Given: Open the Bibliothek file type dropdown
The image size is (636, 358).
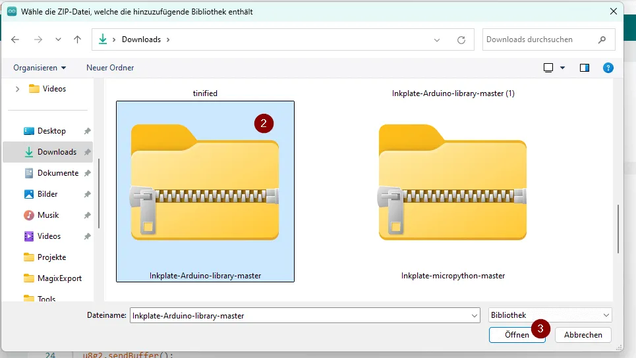Looking at the screenshot, I should coord(550,315).
